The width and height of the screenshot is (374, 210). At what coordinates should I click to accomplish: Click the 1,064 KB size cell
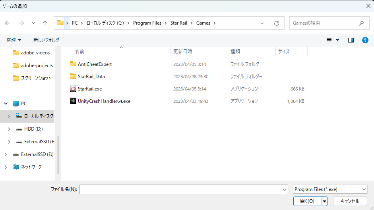point(296,101)
